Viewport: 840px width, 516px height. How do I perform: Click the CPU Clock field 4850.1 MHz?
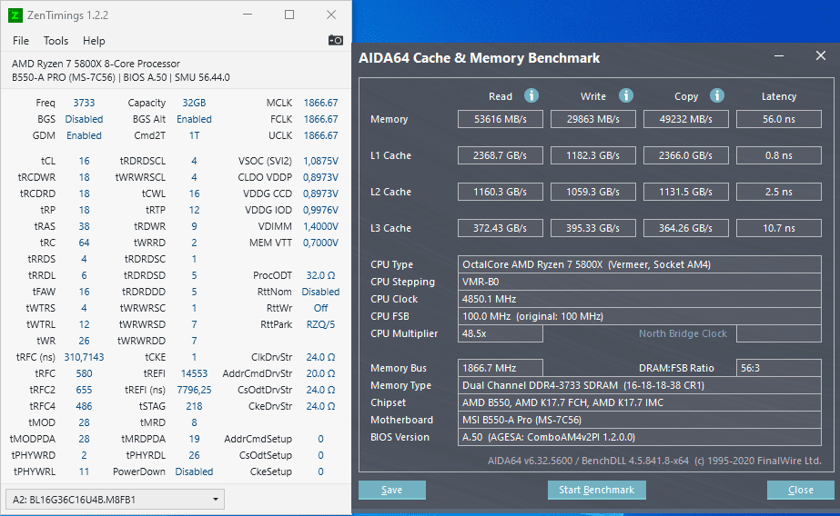[640, 299]
